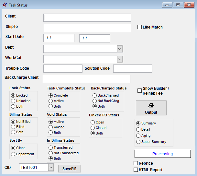Select the Super Summary report option

[x=138, y=142]
